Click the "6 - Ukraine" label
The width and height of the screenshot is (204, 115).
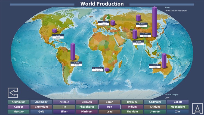click(x=104, y=22)
